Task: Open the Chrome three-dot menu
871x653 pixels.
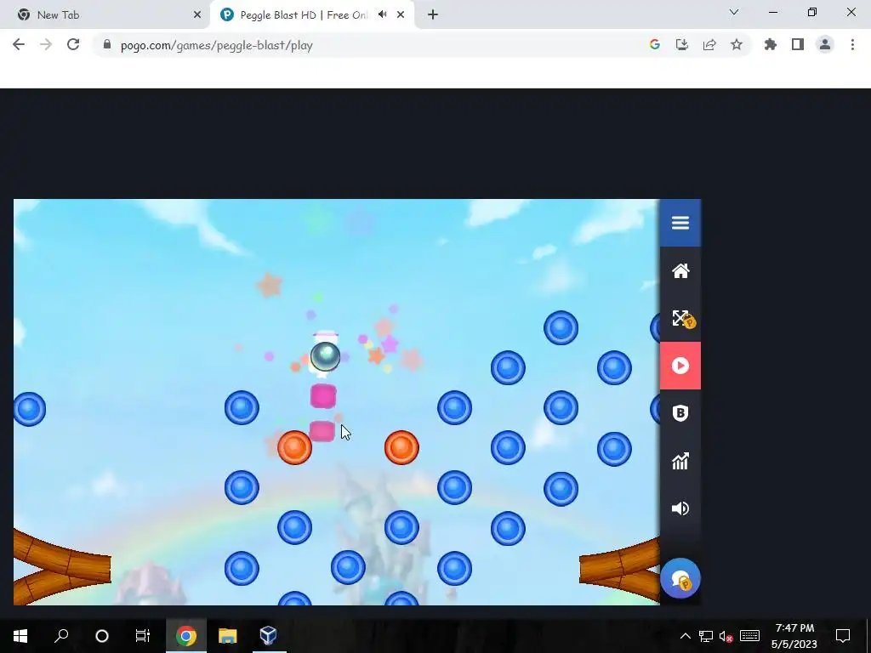Action: click(852, 45)
